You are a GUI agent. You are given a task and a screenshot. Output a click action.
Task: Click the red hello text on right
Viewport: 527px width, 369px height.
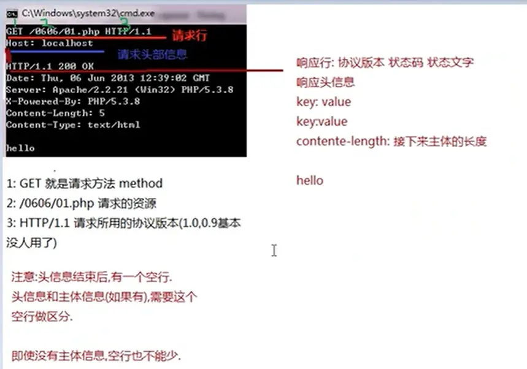(x=310, y=180)
